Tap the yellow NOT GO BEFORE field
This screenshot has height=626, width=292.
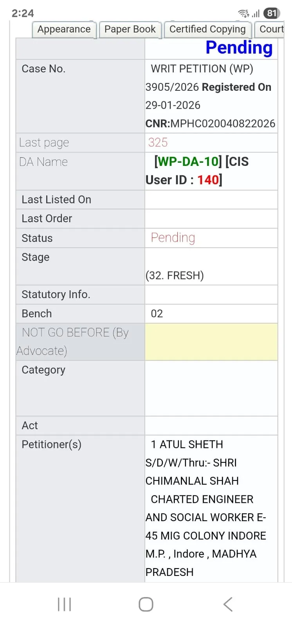point(211,342)
